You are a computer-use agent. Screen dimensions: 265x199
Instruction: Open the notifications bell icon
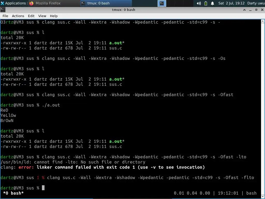pos(212,3)
